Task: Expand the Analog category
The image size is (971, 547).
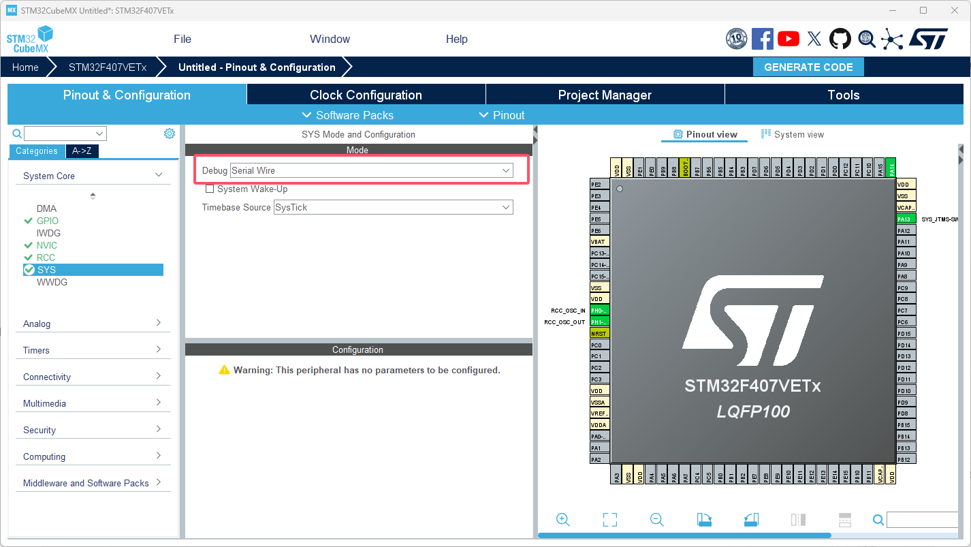Action: [x=93, y=324]
